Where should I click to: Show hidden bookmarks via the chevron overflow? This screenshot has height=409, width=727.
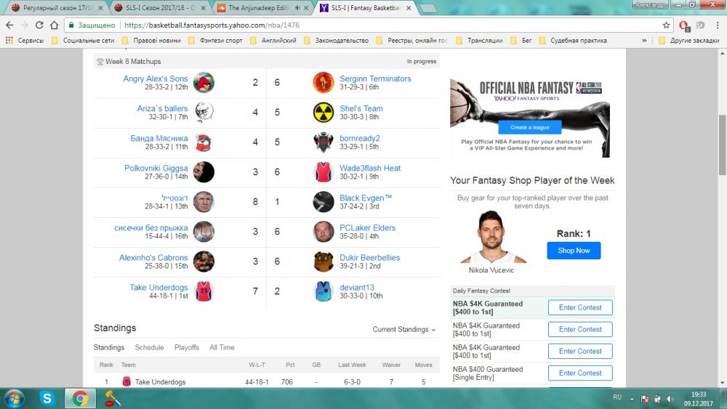[x=644, y=41]
